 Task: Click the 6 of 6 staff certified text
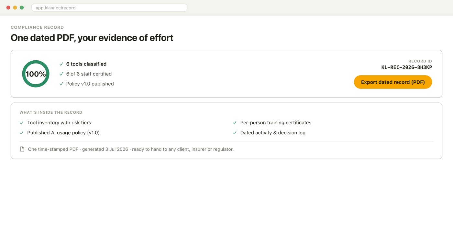pyautogui.click(x=89, y=74)
